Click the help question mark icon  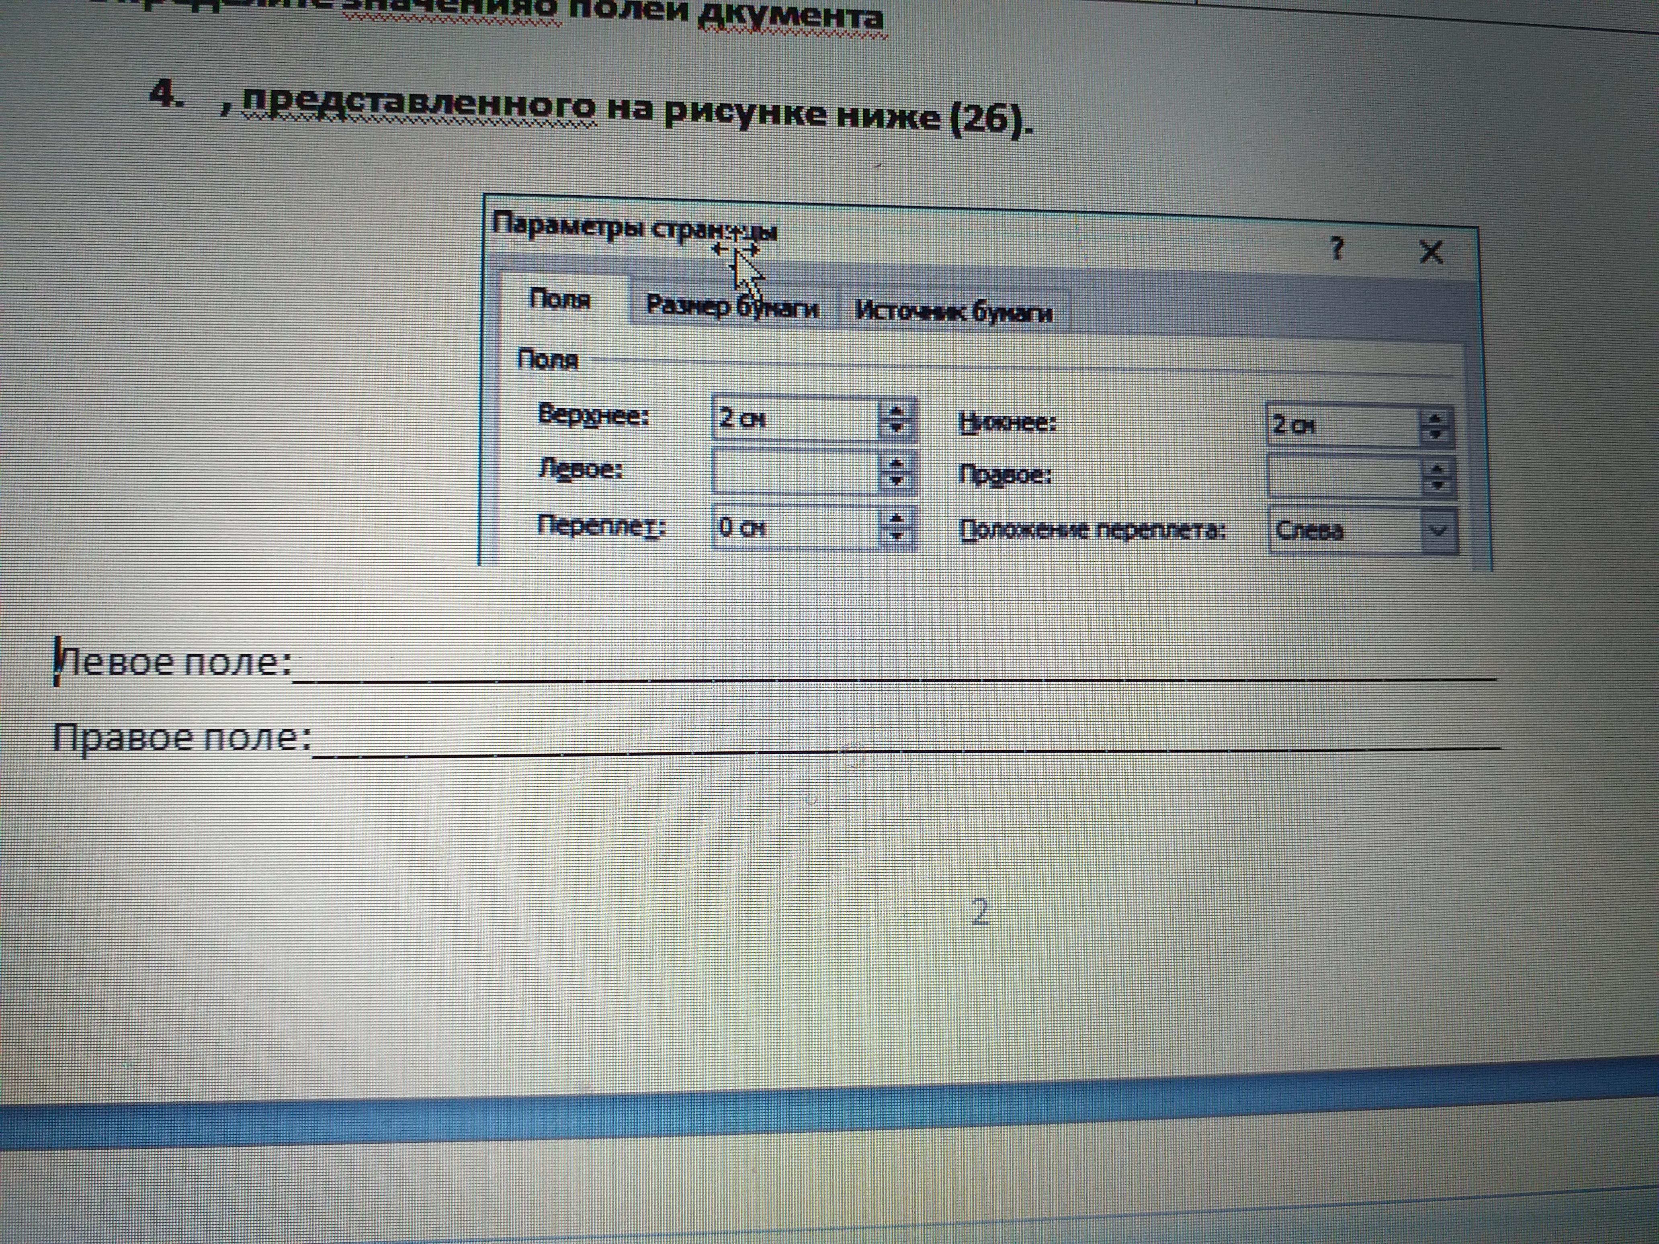tap(1337, 248)
